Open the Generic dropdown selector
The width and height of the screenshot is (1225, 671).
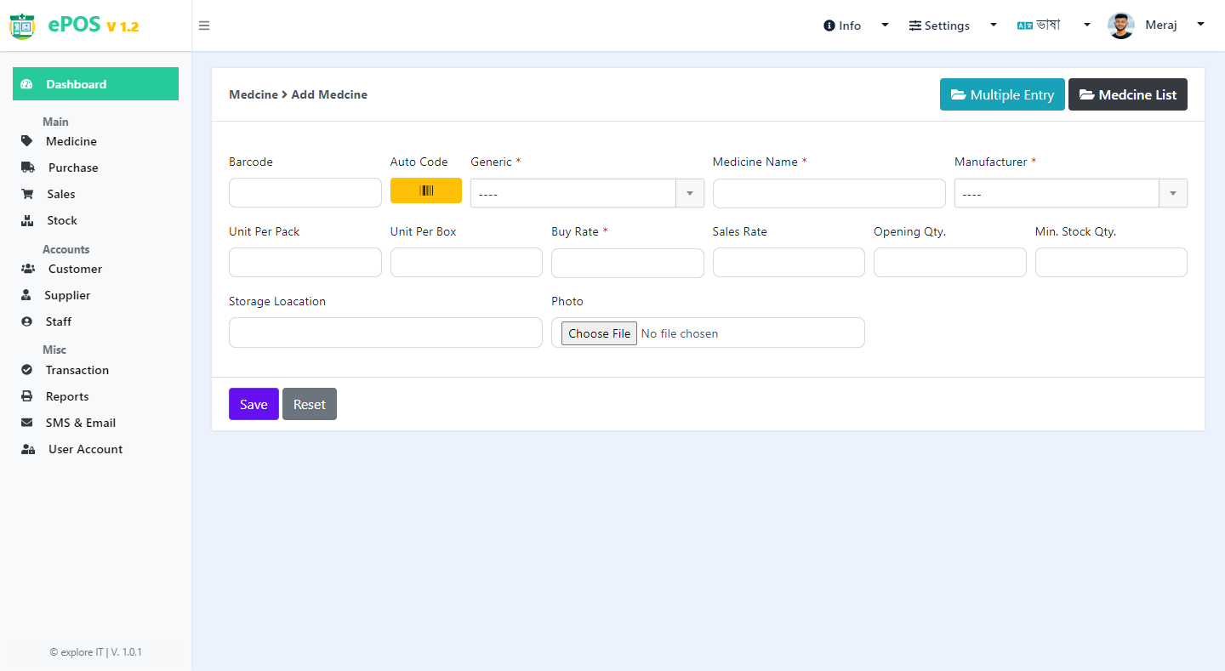[587, 193]
